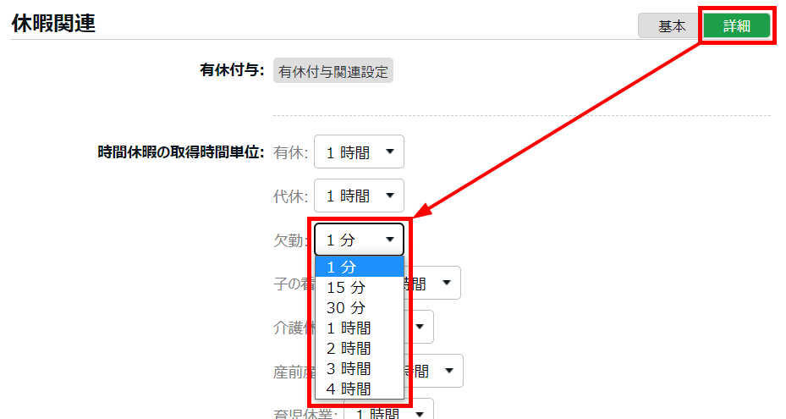Select 3 時間 from the dropdown options
This screenshot has width=786, height=419.
[x=359, y=368]
